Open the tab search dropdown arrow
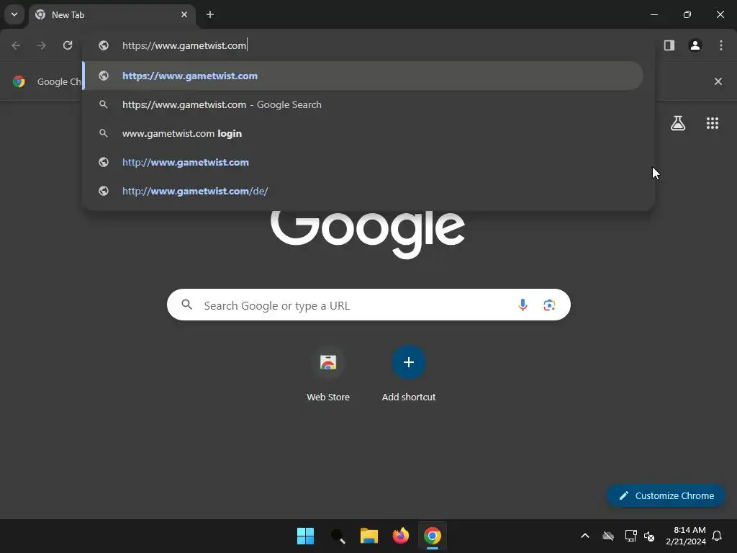 click(14, 14)
